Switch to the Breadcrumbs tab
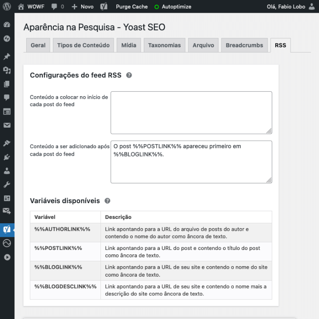 244,45
